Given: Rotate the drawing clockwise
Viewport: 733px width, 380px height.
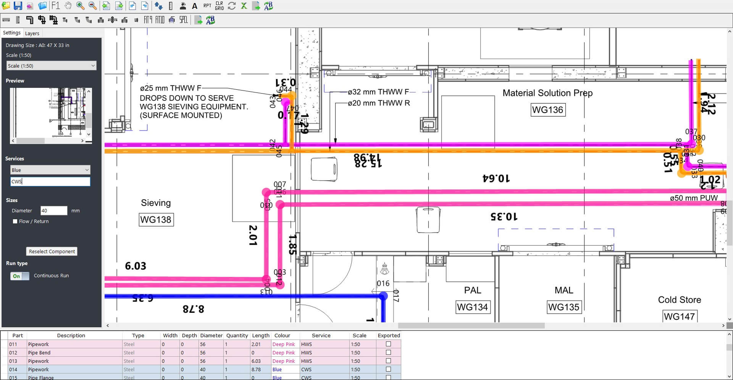Looking at the screenshot, I should tap(145, 6).
